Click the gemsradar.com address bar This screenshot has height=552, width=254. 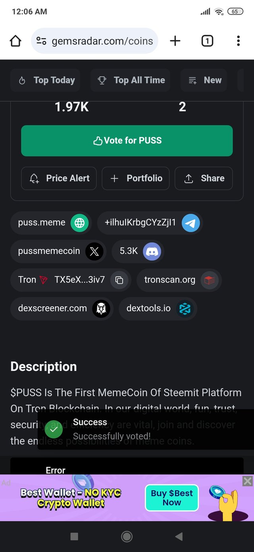[94, 41]
